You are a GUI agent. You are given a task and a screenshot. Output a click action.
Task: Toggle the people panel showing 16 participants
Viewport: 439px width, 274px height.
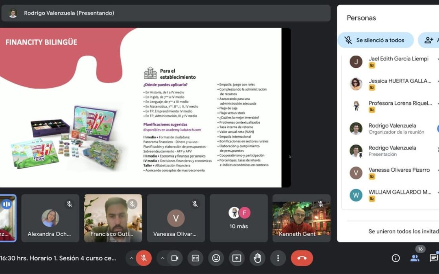pyautogui.click(x=415, y=258)
